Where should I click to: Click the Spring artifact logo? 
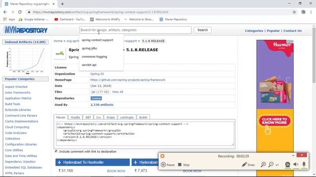(60, 54)
